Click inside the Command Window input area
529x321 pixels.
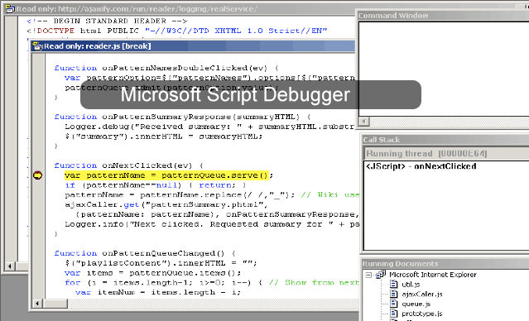(444, 69)
